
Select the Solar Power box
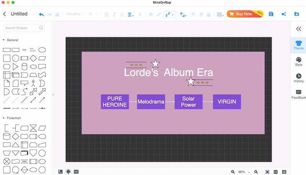pyautogui.click(x=189, y=102)
